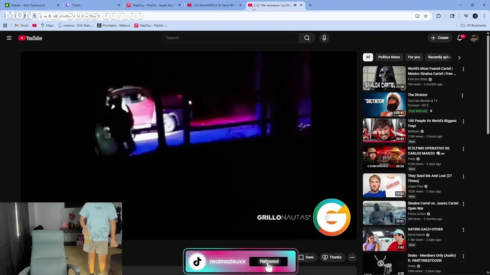Screen dimensions: 490x275
Task: Open options for Dating Each Other video
Action: coord(463,230)
